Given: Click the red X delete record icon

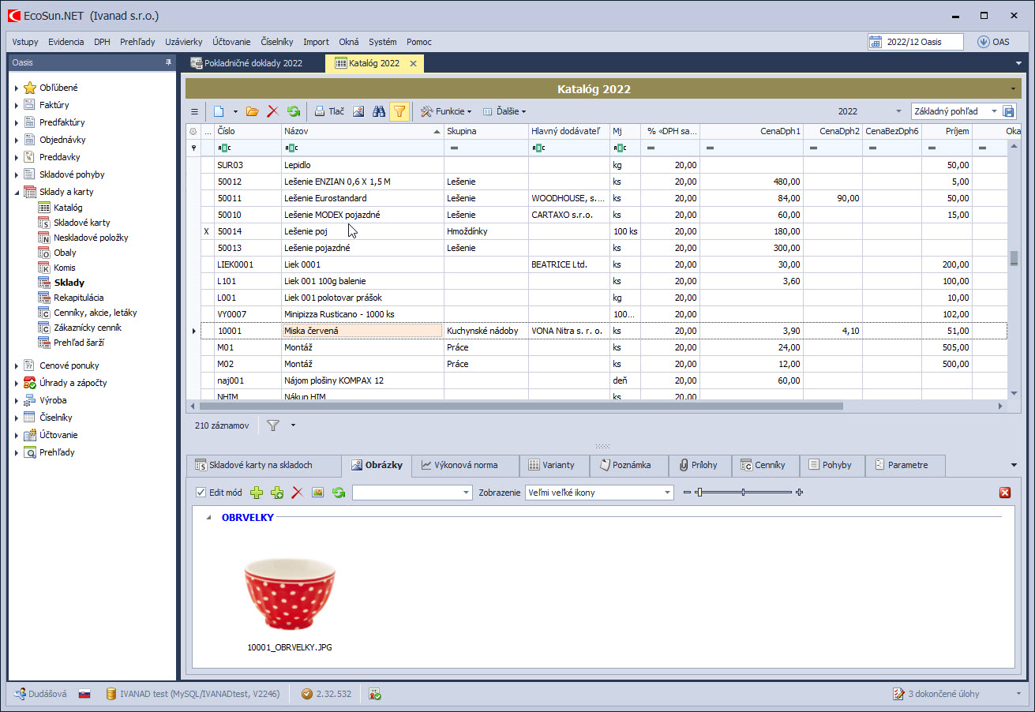Looking at the screenshot, I should (x=273, y=111).
